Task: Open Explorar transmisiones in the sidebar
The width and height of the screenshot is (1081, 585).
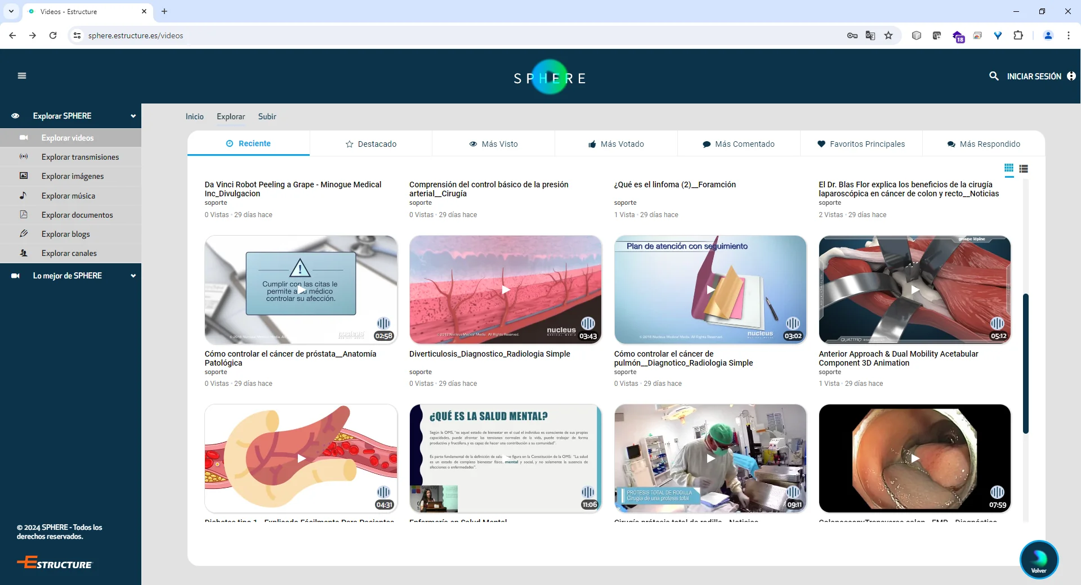Action: (x=80, y=157)
